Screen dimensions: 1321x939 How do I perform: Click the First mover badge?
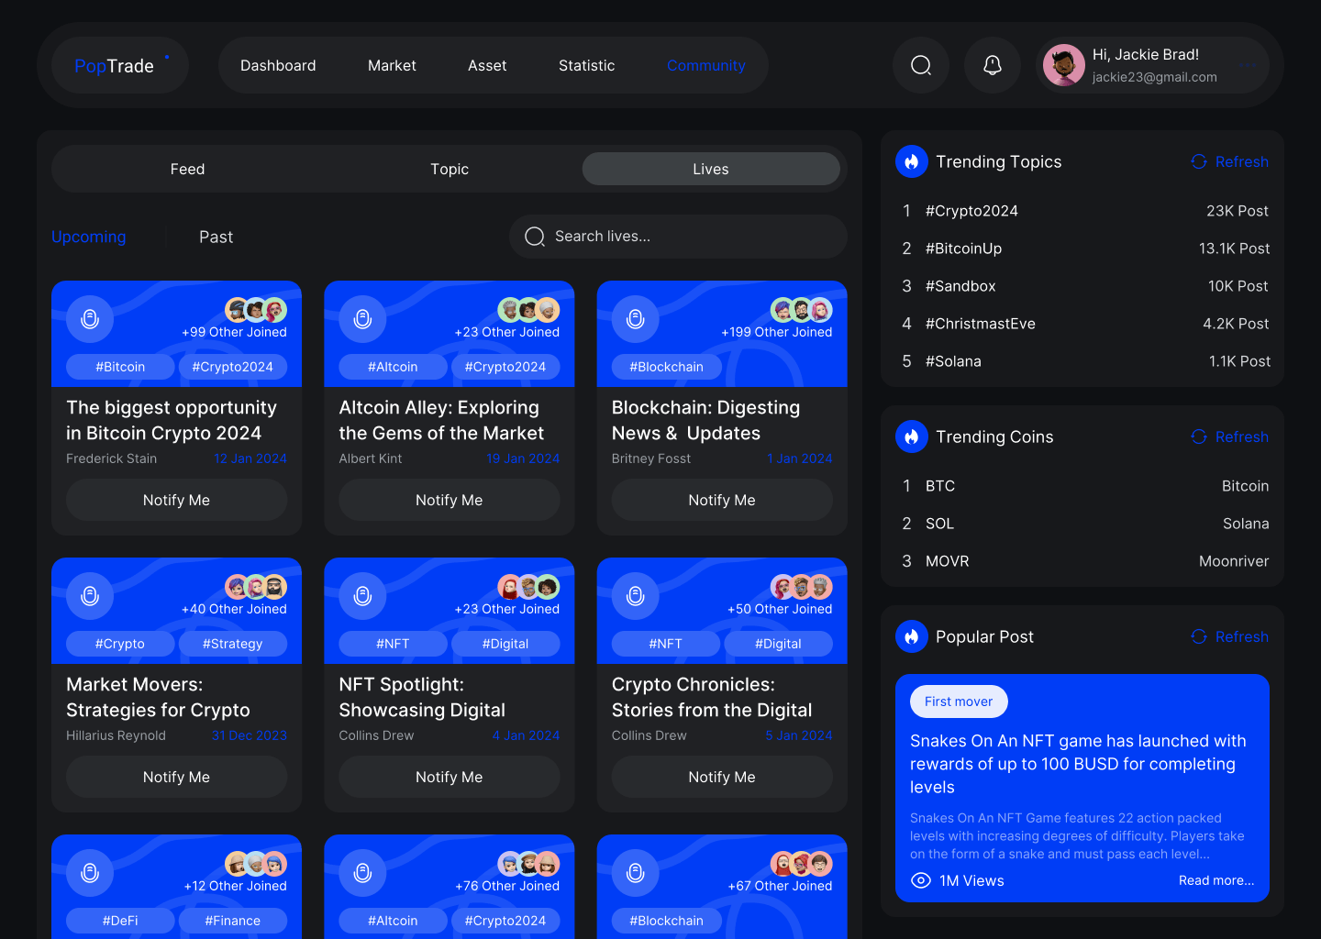[959, 701]
